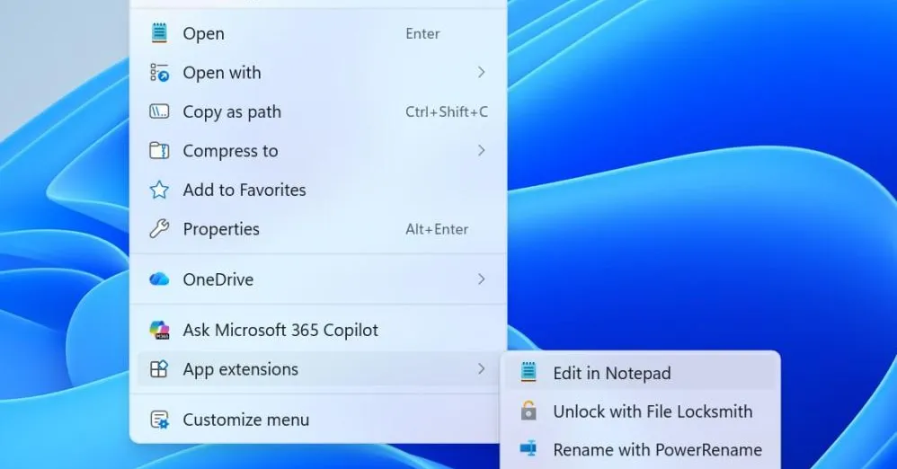This screenshot has width=897, height=469.
Task: Click the File Locksmith padlock icon
Action: click(528, 411)
